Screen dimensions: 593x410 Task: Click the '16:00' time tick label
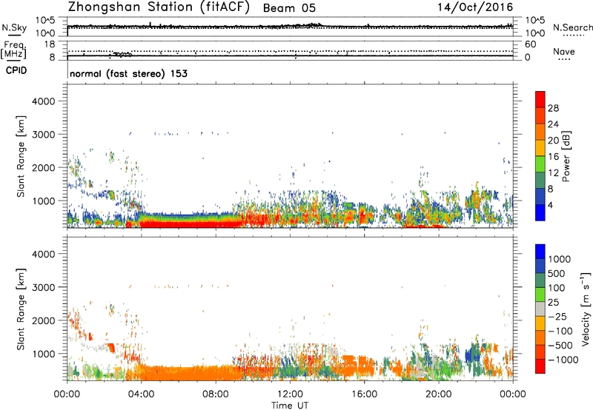click(x=364, y=394)
